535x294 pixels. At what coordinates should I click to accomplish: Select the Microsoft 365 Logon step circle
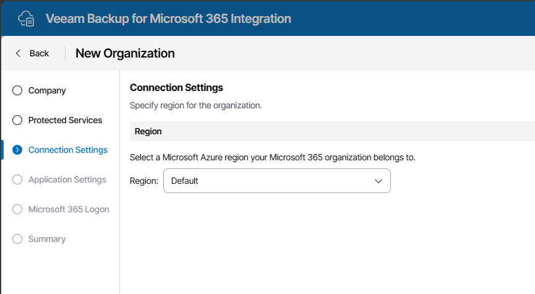coord(17,209)
